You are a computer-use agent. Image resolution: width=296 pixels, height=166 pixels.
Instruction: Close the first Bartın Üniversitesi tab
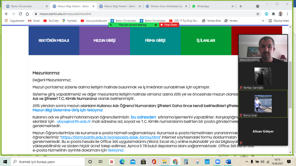coord(47,6)
